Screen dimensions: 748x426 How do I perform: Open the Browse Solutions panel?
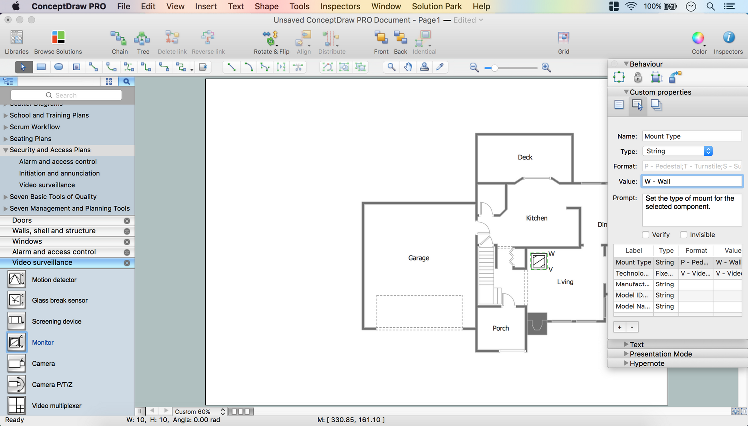(x=58, y=39)
